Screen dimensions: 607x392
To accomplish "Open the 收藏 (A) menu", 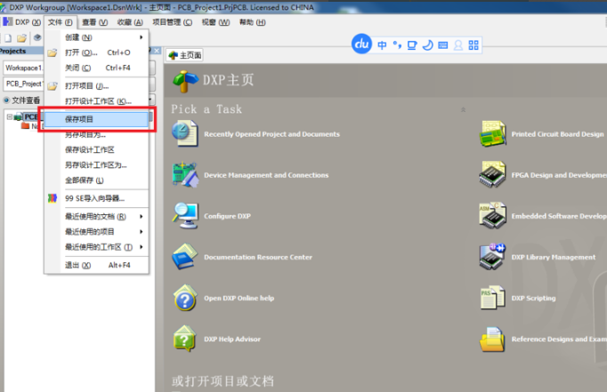I will coord(130,22).
